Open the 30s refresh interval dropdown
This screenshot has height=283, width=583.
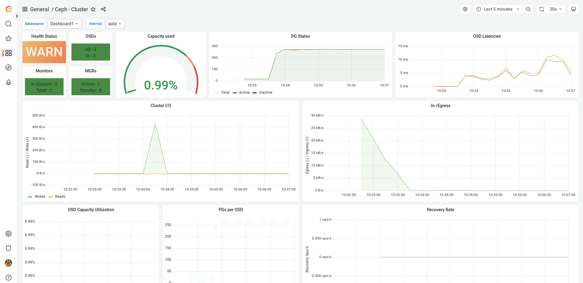click(556, 9)
